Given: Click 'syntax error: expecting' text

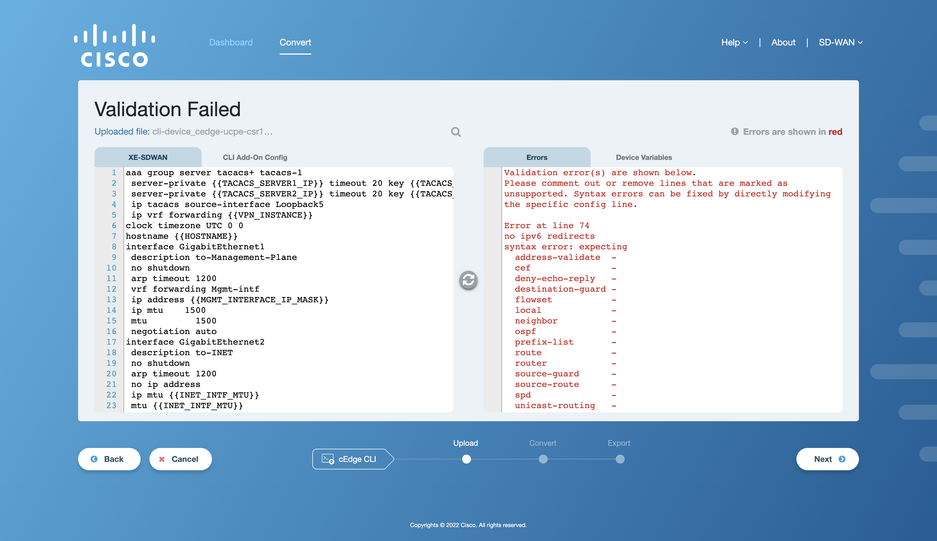Looking at the screenshot, I should point(566,247).
